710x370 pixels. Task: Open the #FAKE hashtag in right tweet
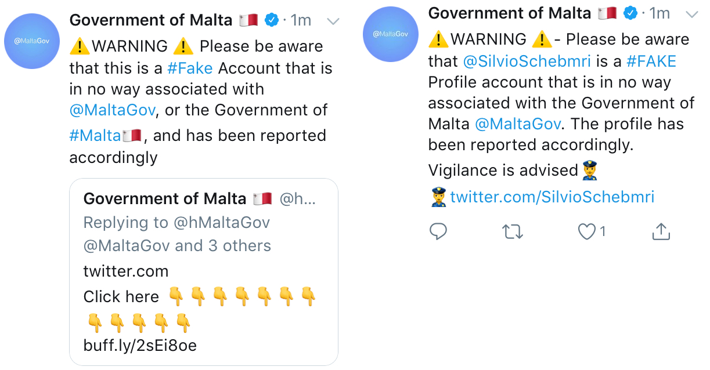651,61
